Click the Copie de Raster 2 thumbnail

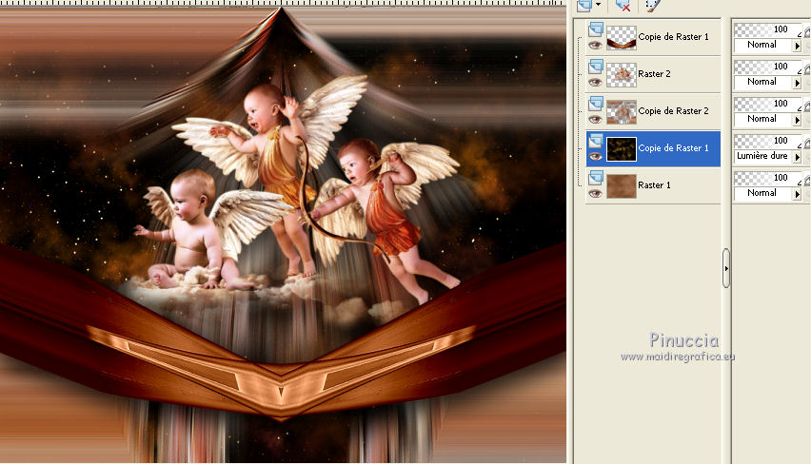tap(622, 111)
